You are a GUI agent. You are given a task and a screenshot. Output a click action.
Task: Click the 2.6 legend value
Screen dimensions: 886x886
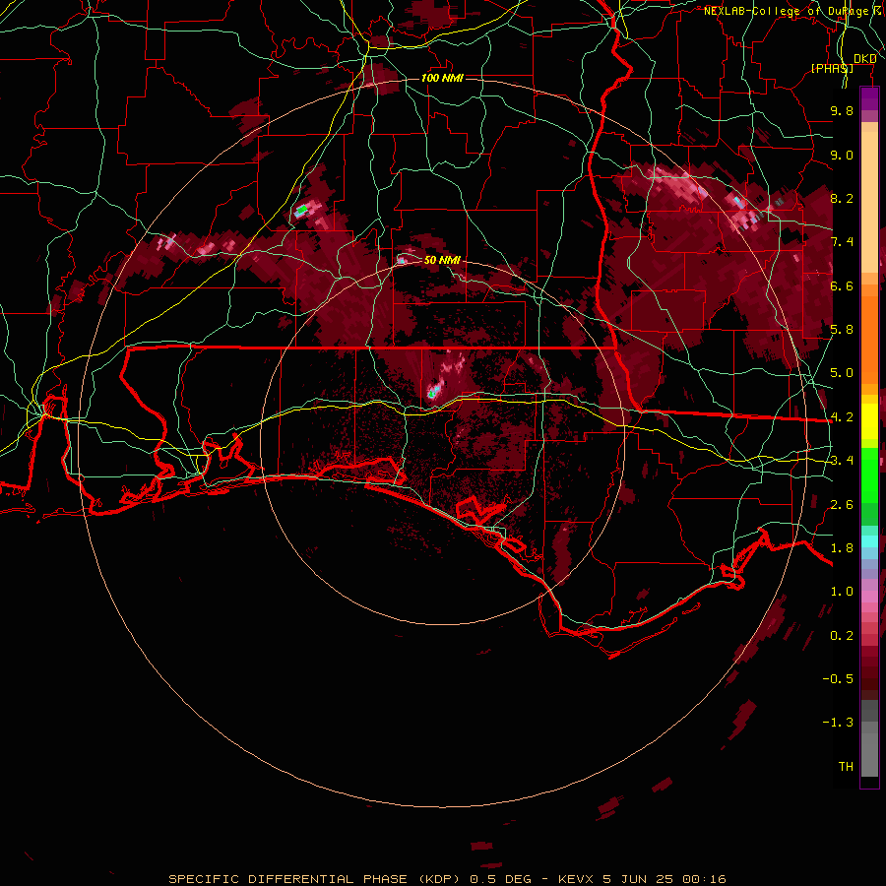(x=842, y=505)
